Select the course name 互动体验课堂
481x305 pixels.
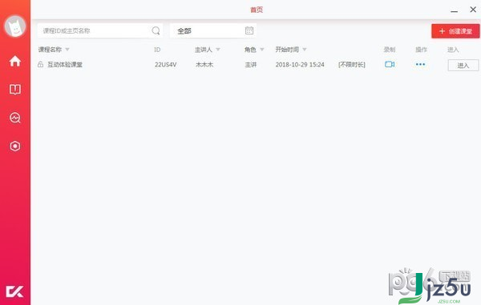click(x=65, y=65)
